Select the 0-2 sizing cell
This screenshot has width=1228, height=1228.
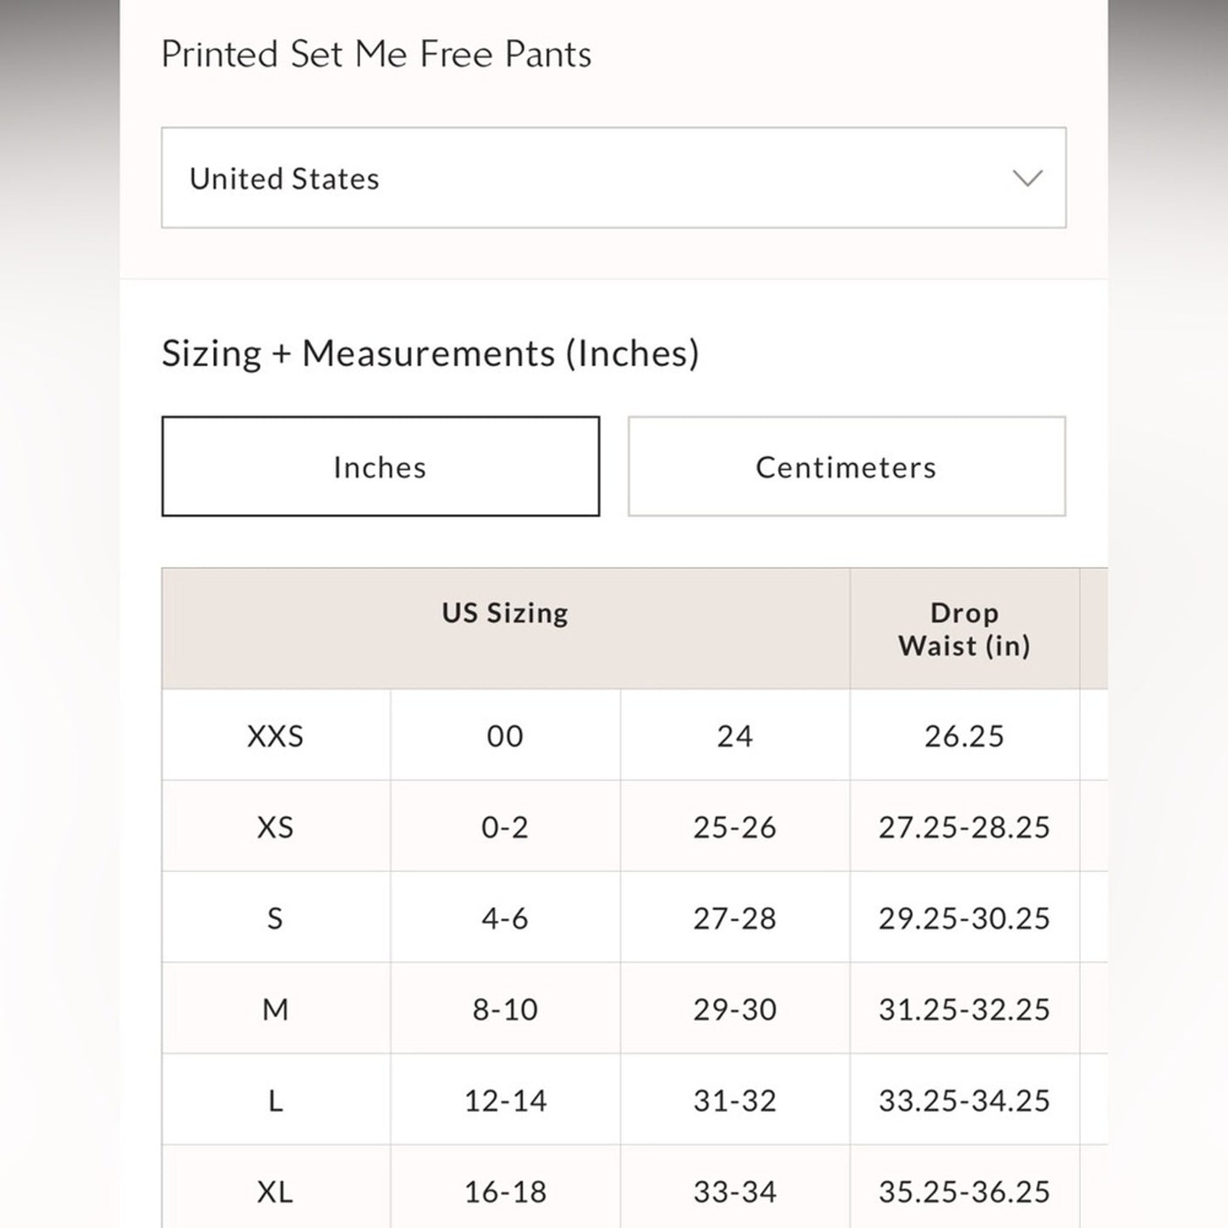pyautogui.click(x=505, y=827)
